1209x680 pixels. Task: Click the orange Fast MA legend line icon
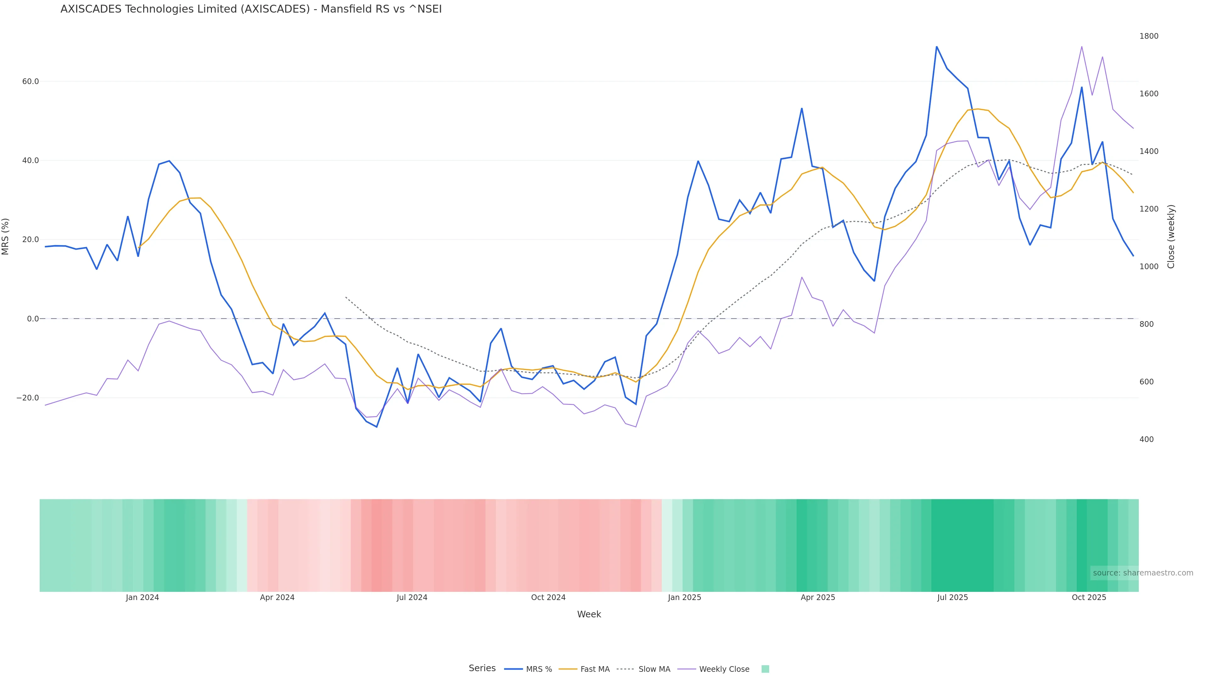point(568,669)
